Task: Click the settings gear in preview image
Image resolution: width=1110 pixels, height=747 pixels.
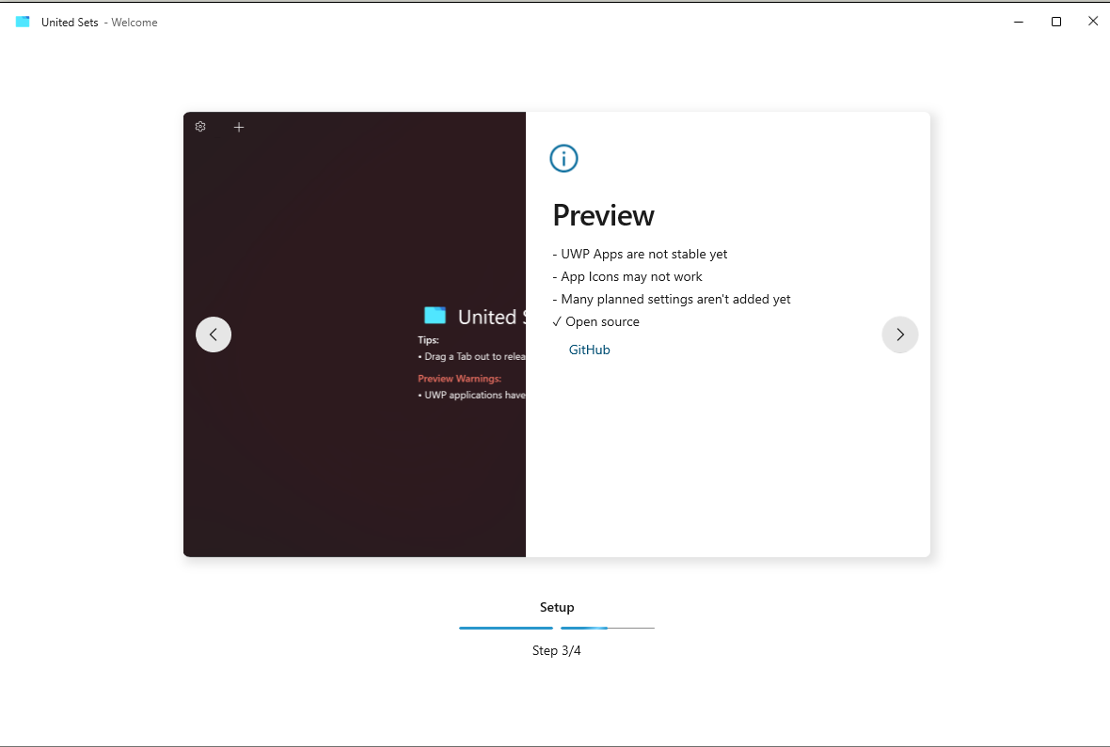Action: (200, 127)
